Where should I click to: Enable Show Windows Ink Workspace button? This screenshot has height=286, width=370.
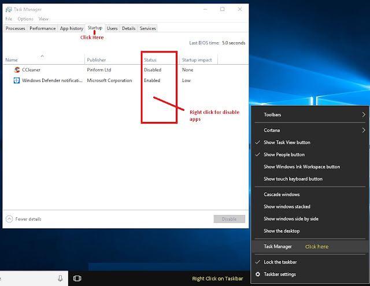310,167
